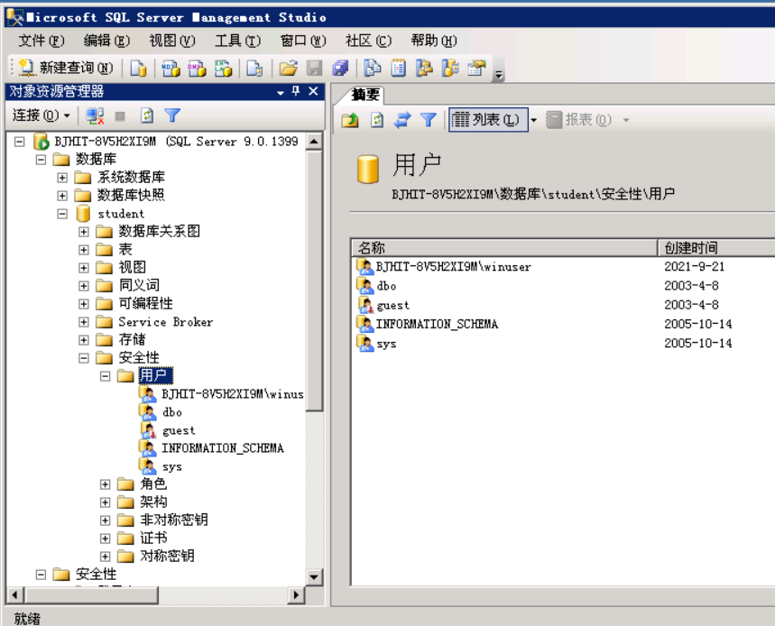Select the guest user in the tree
Viewport: 775px width, 626px height.
coord(179,430)
